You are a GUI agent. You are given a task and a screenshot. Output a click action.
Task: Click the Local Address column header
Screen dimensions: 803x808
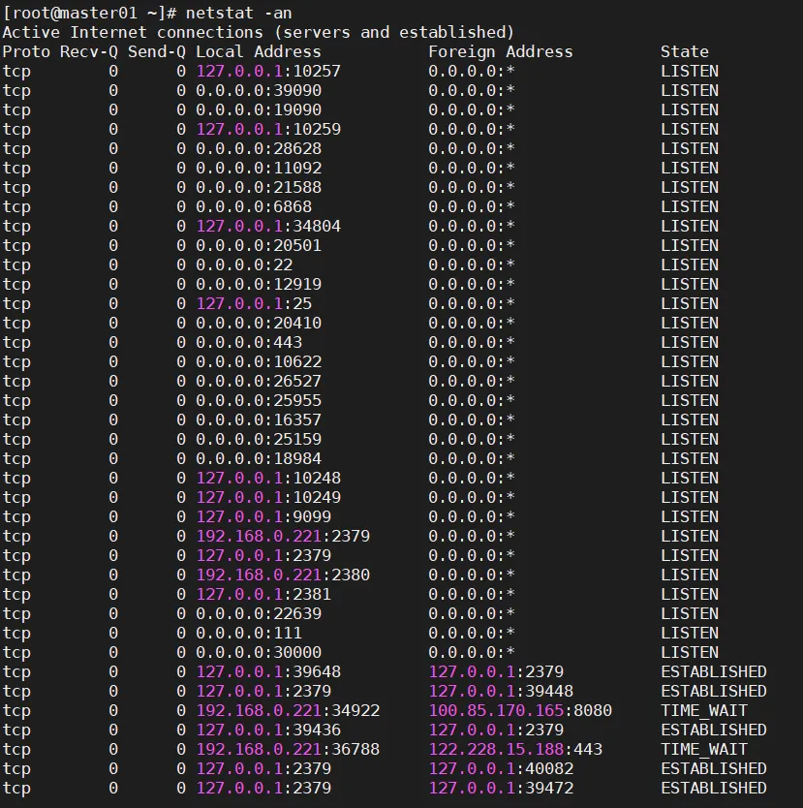pos(258,51)
